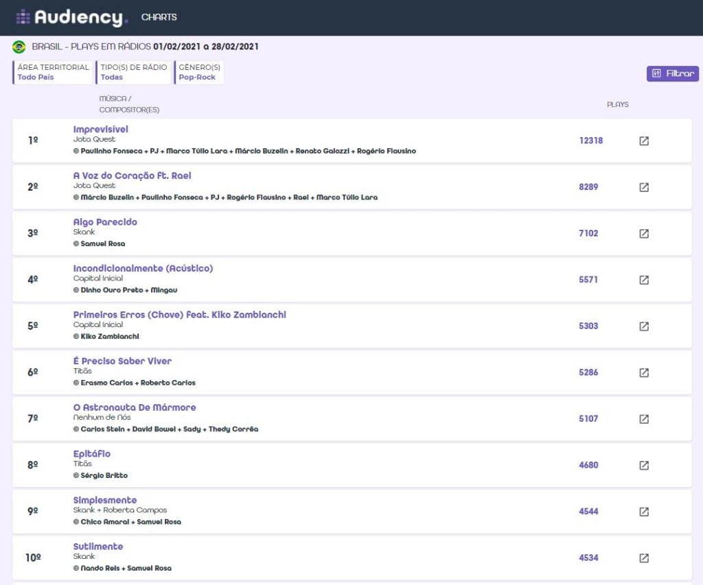703x585 pixels.
Task: Select the Simplesmente song title
Action: pyautogui.click(x=105, y=500)
